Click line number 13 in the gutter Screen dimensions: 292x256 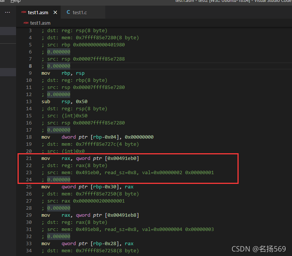click(29, 102)
